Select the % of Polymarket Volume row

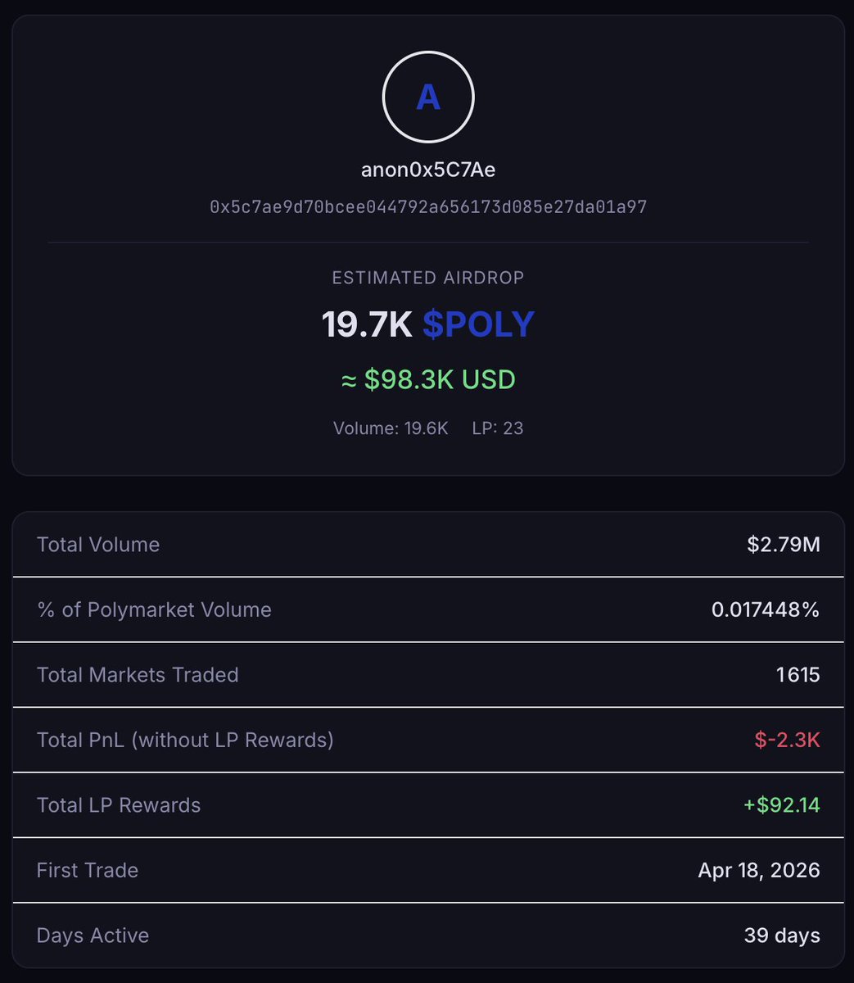pos(428,609)
